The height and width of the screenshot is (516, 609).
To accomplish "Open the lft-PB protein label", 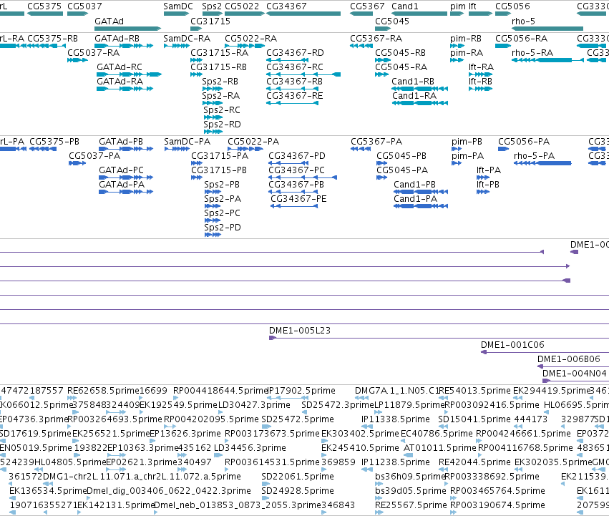I will [488, 185].
